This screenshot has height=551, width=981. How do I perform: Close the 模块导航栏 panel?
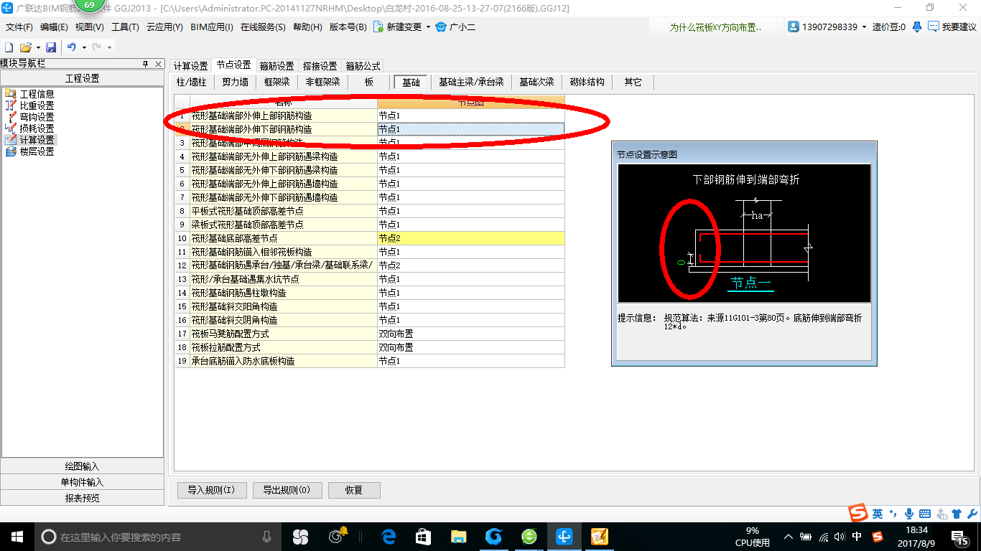tap(159, 64)
